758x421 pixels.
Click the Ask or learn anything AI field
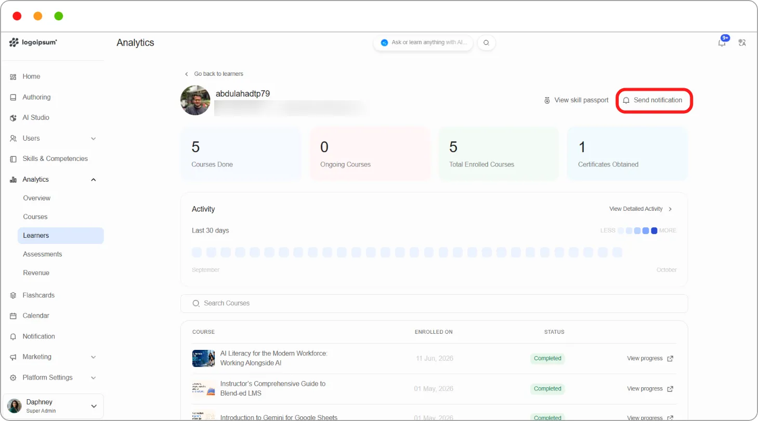pos(423,43)
